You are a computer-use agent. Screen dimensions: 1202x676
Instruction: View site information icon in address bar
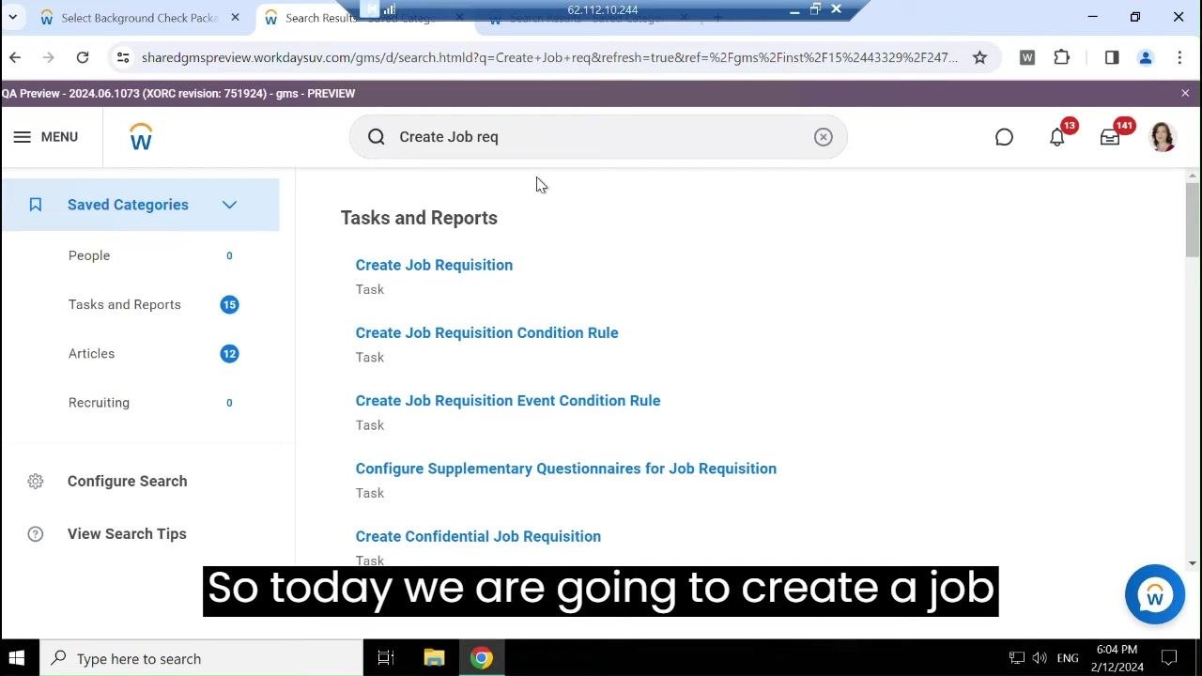pyautogui.click(x=123, y=57)
